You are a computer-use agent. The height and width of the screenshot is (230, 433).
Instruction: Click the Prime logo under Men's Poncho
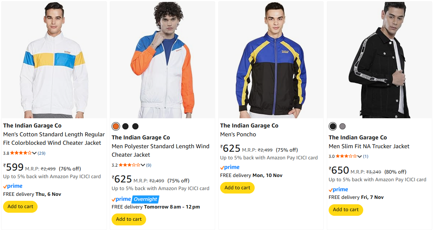[230, 167]
